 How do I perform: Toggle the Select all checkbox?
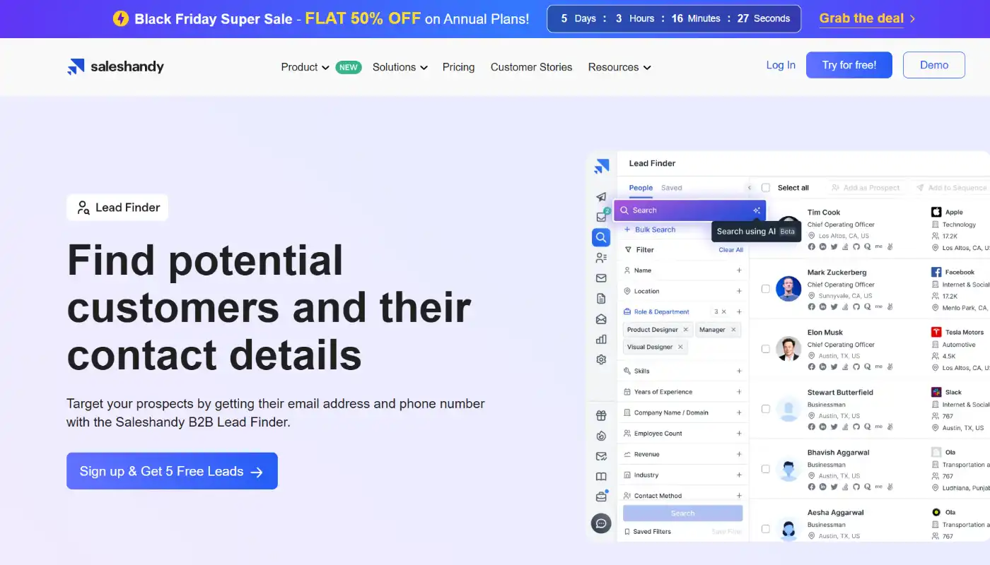click(766, 188)
